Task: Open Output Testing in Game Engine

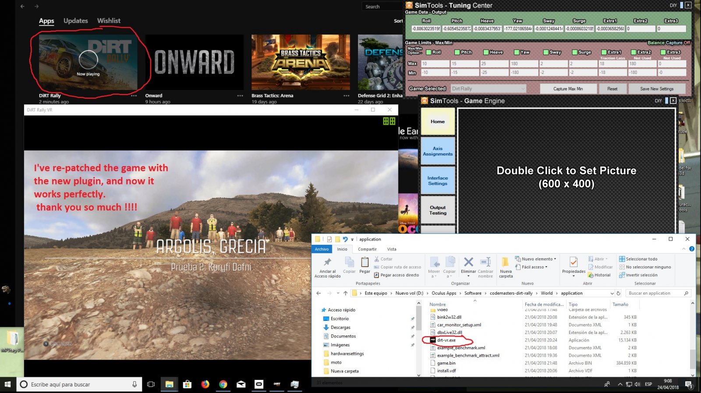Action: tap(438, 210)
